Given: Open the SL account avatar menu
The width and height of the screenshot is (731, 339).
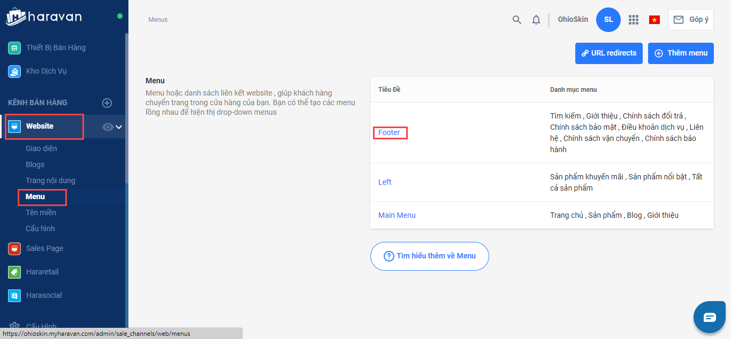Looking at the screenshot, I should 608,20.
